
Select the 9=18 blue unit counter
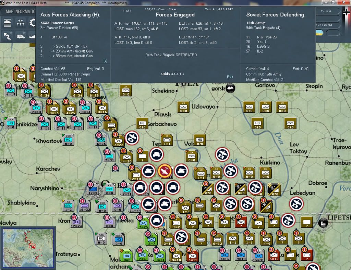click(x=241, y=256)
